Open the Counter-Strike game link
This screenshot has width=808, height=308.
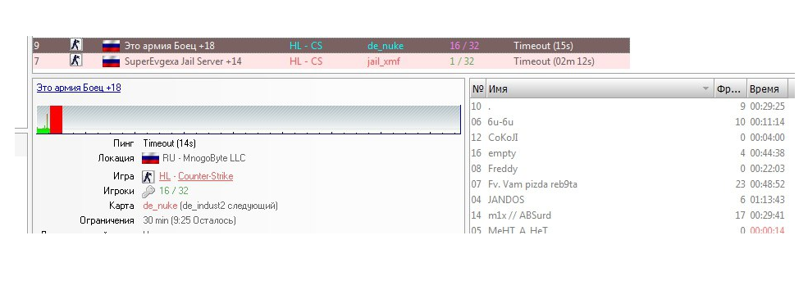206,176
